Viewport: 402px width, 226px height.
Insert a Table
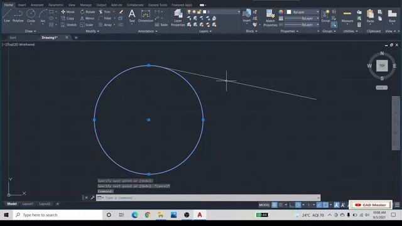[161, 25]
